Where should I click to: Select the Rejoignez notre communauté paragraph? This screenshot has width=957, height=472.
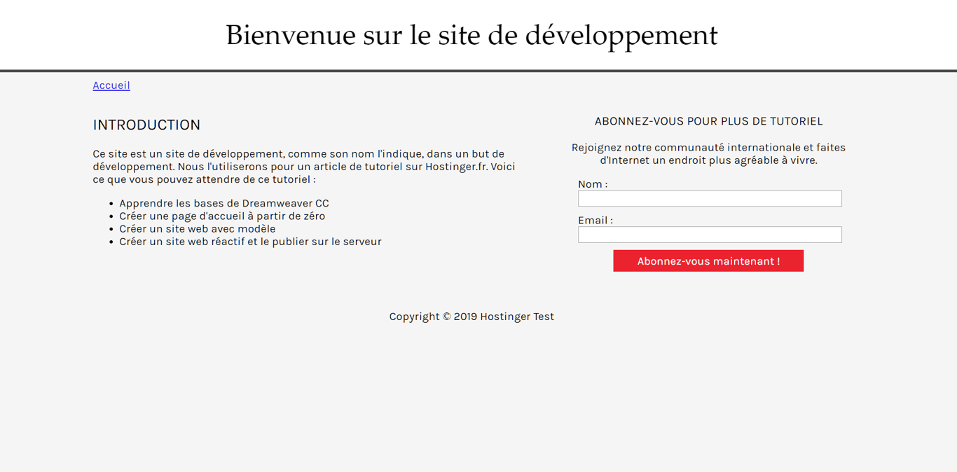[x=708, y=153]
